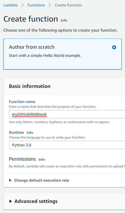
Task: Expand Change default execution role section
Action: [x=39, y=180]
